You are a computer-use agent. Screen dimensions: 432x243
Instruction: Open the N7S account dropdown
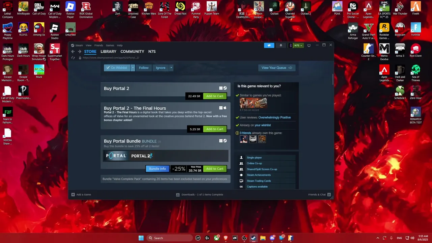(296, 45)
